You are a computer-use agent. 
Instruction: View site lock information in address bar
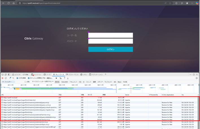pos(20,3)
